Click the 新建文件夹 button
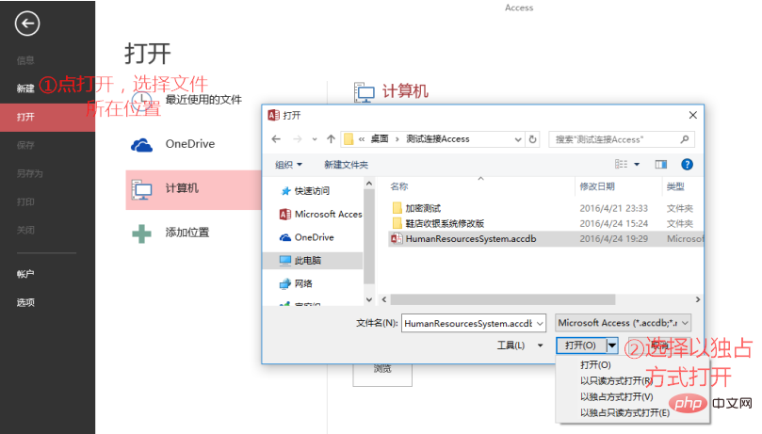 [x=346, y=165]
